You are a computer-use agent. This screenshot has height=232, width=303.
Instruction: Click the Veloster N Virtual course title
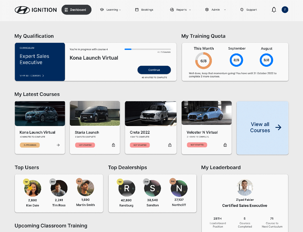[x=202, y=132]
